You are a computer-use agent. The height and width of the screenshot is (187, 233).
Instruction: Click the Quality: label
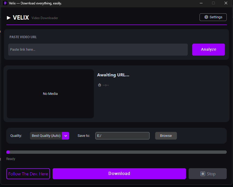16,136
